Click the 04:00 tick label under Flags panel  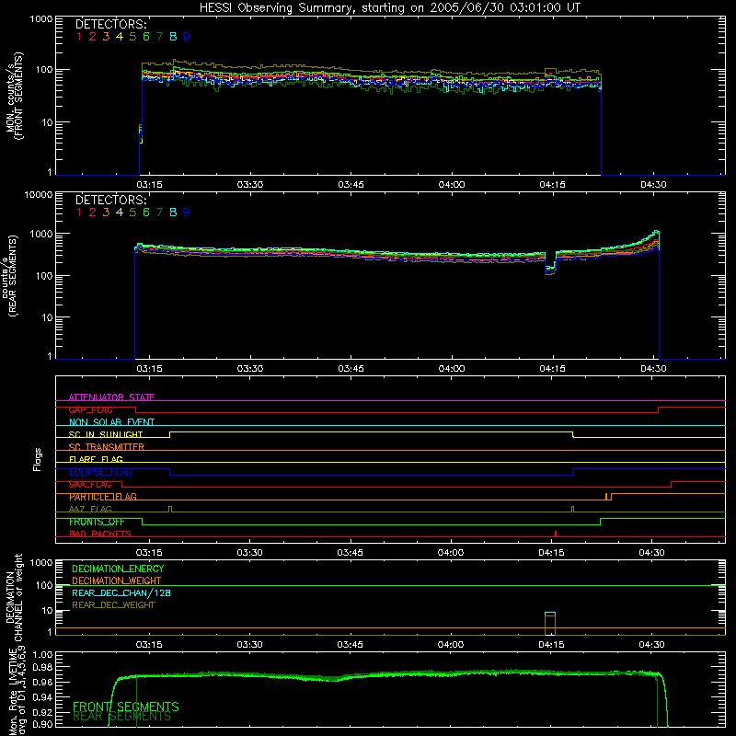[451, 553]
